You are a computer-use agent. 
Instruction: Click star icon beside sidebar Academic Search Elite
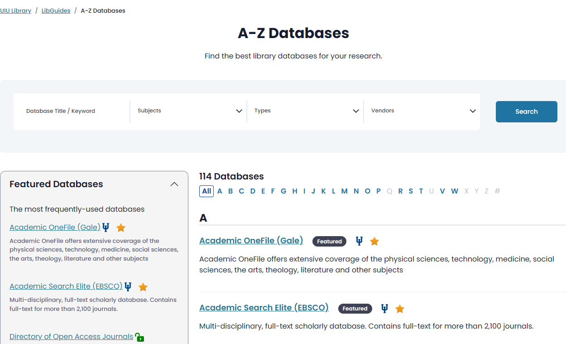point(143,287)
